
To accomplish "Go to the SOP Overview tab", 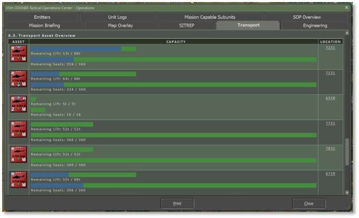I will click(x=307, y=17).
